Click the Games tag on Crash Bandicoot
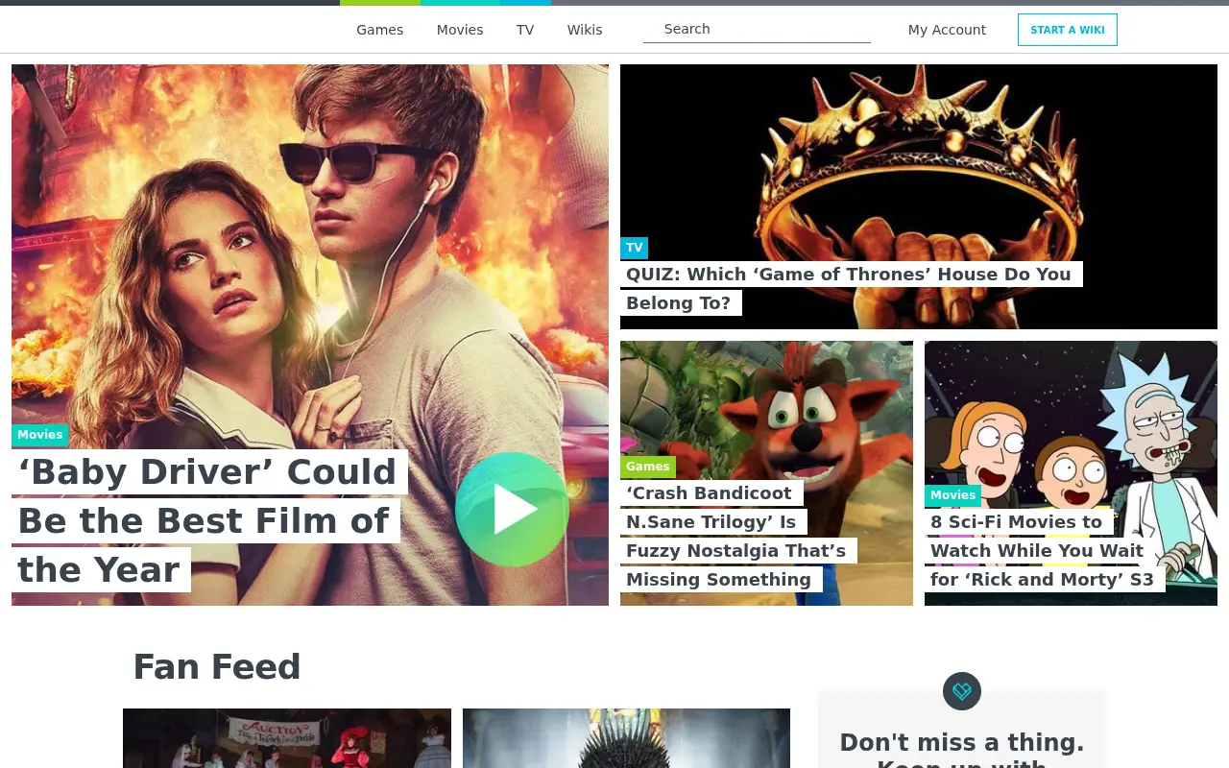The width and height of the screenshot is (1229, 768). pos(648,467)
